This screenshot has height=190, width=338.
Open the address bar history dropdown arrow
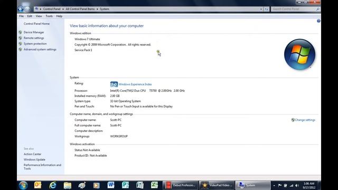pyautogui.click(x=261, y=9)
